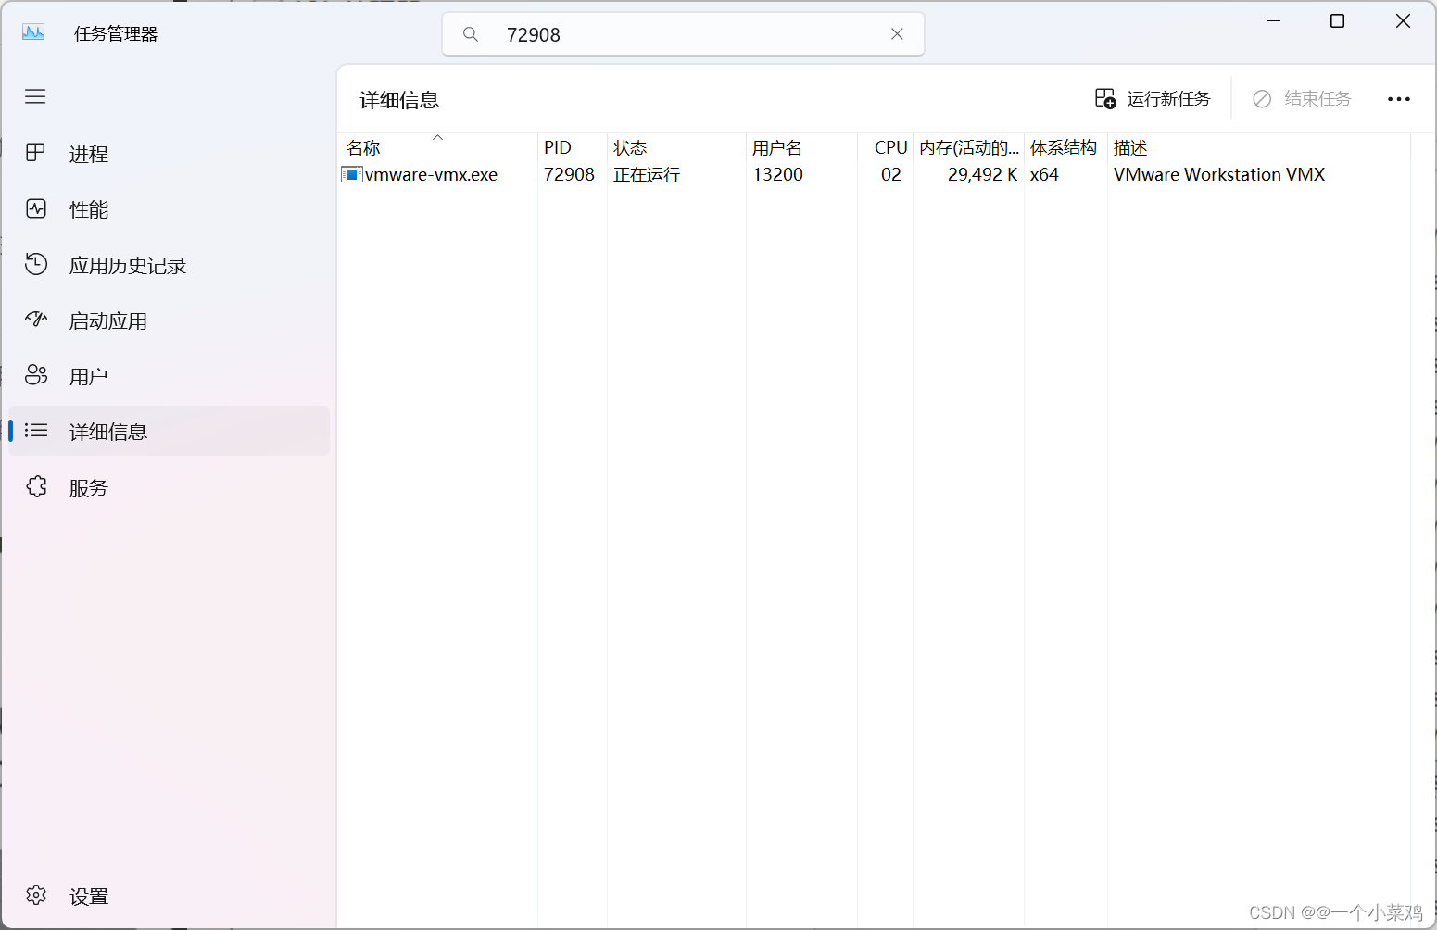Screen dimensions: 1437x930
Task: Open the Services (服务) puzzle icon
Action: (36, 486)
